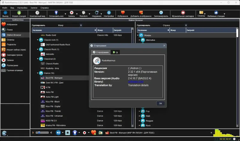Expand the Reggae genre in right panel
This screenshot has height=141, width=240.
pyautogui.click(x=139, y=121)
